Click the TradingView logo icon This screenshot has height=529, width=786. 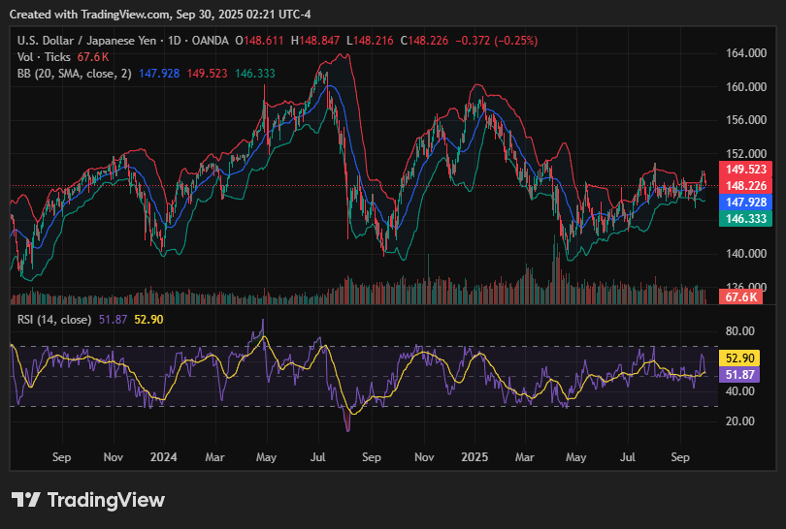click(x=26, y=500)
